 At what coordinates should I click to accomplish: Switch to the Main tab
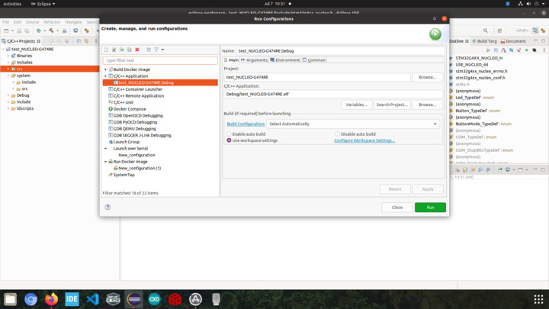[231, 60]
